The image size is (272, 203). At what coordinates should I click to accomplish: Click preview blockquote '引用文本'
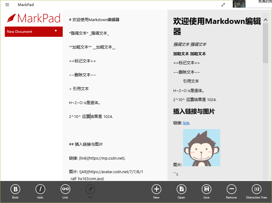coord(191,81)
